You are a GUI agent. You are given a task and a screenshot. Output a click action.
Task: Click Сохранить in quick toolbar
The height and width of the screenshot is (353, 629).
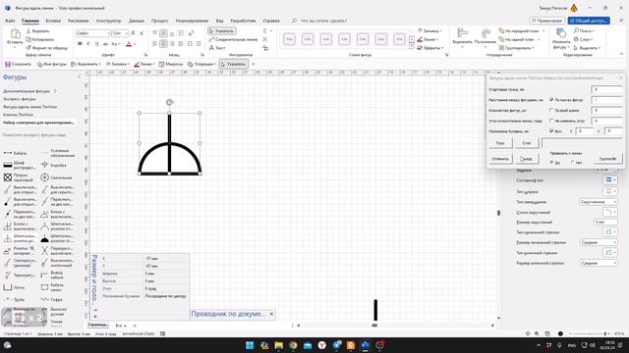(18, 64)
